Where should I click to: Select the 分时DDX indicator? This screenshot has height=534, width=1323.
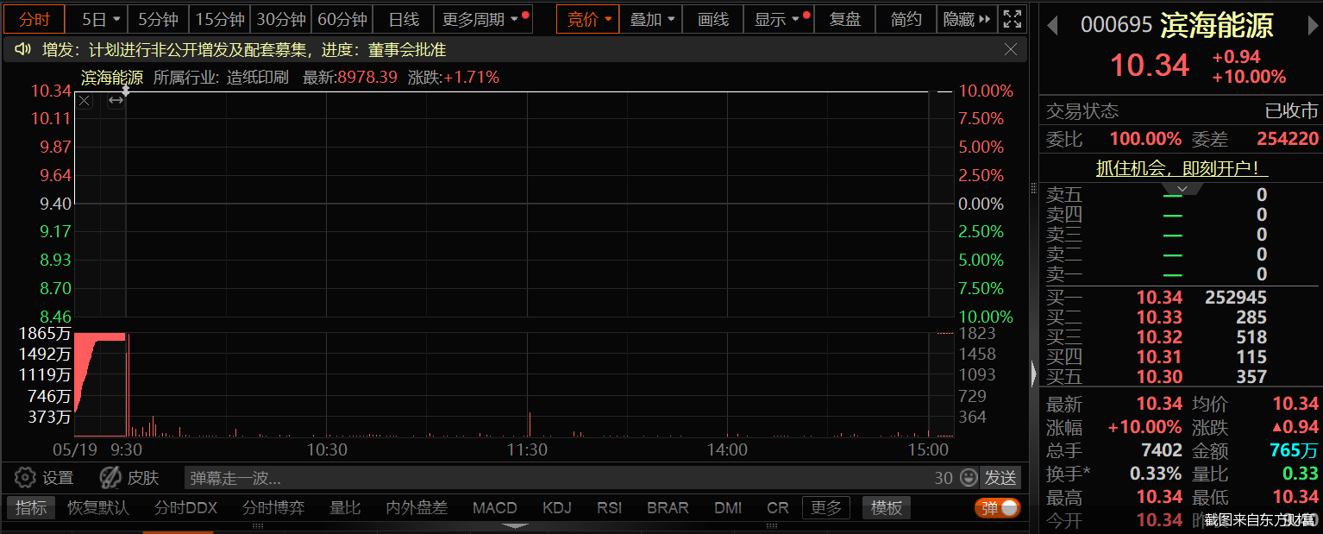[x=186, y=508]
